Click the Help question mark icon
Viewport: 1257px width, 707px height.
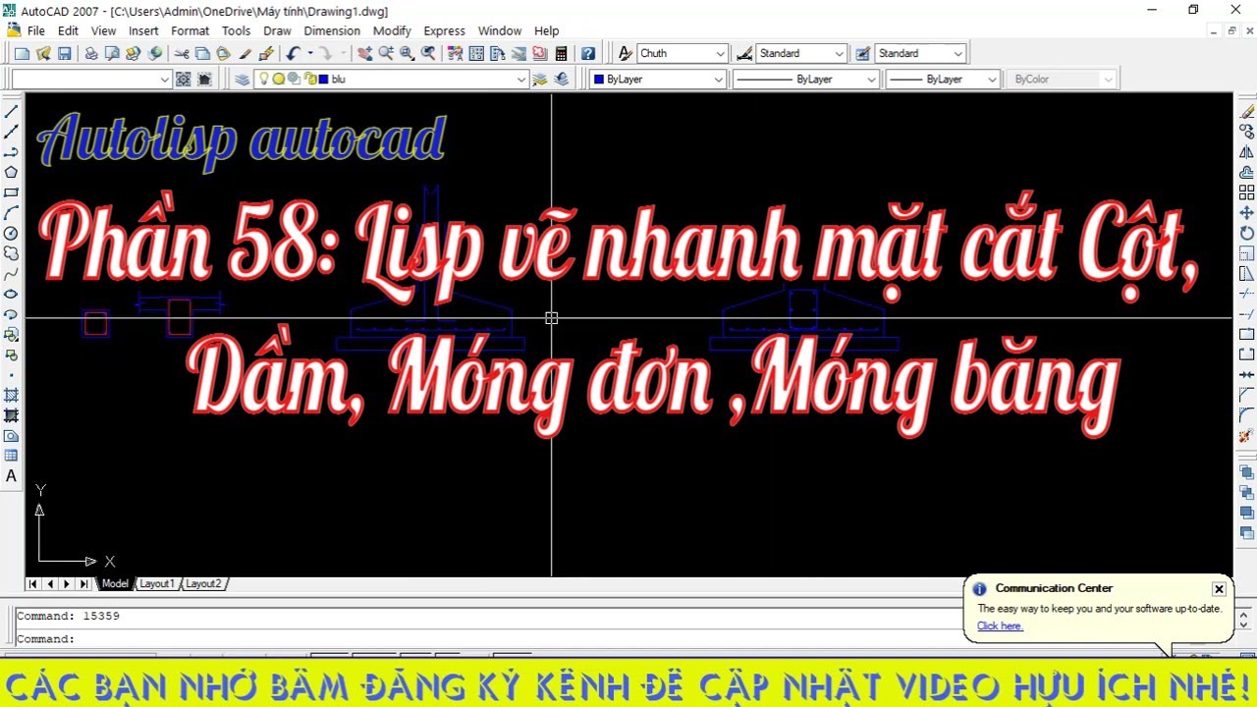point(587,54)
